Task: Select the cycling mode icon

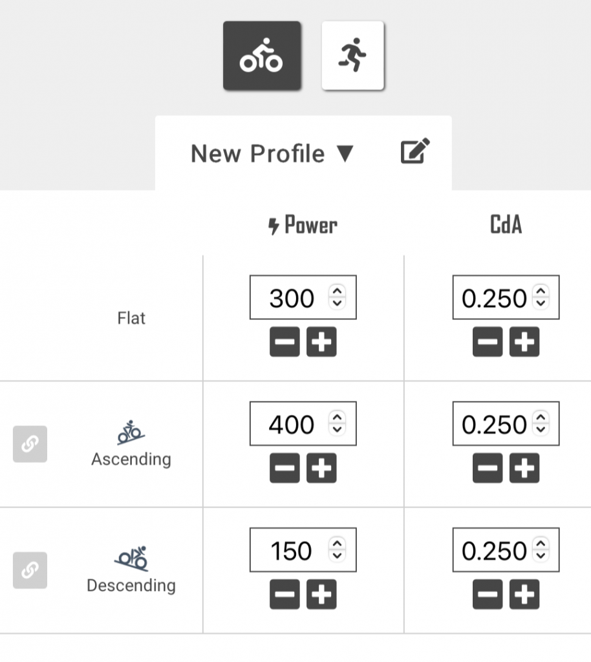Action: [x=261, y=56]
